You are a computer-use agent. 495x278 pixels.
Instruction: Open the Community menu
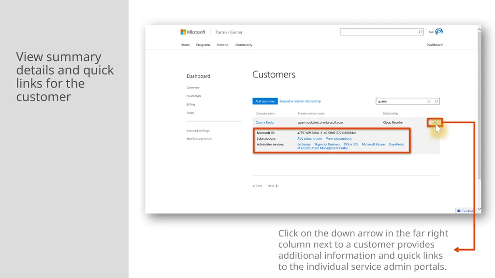point(244,45)
